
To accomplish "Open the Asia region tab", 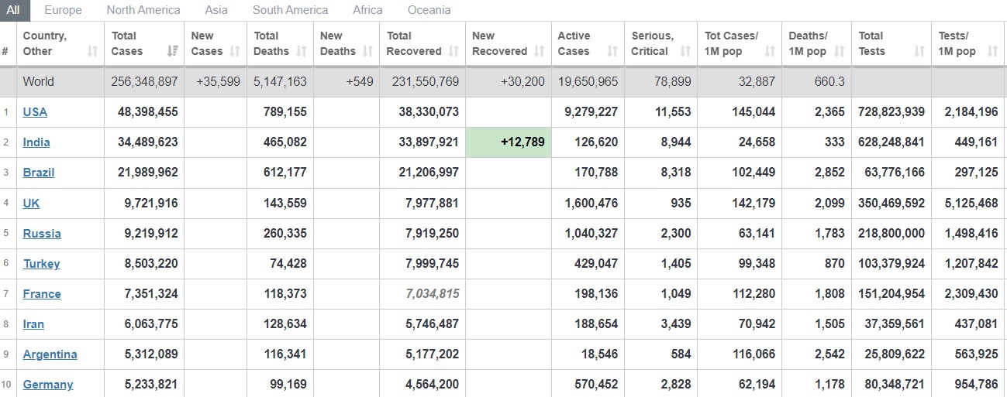I will point(216,10).
